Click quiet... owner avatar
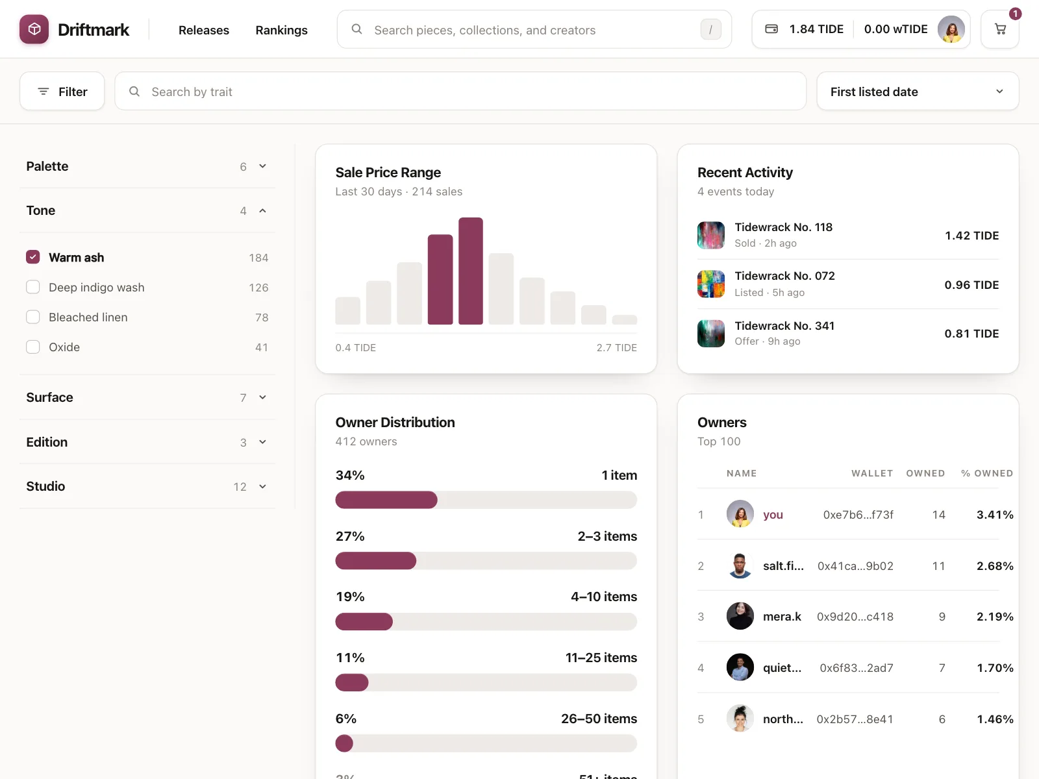Viewport: 1039px width, 779px height. tap(740, 667)
